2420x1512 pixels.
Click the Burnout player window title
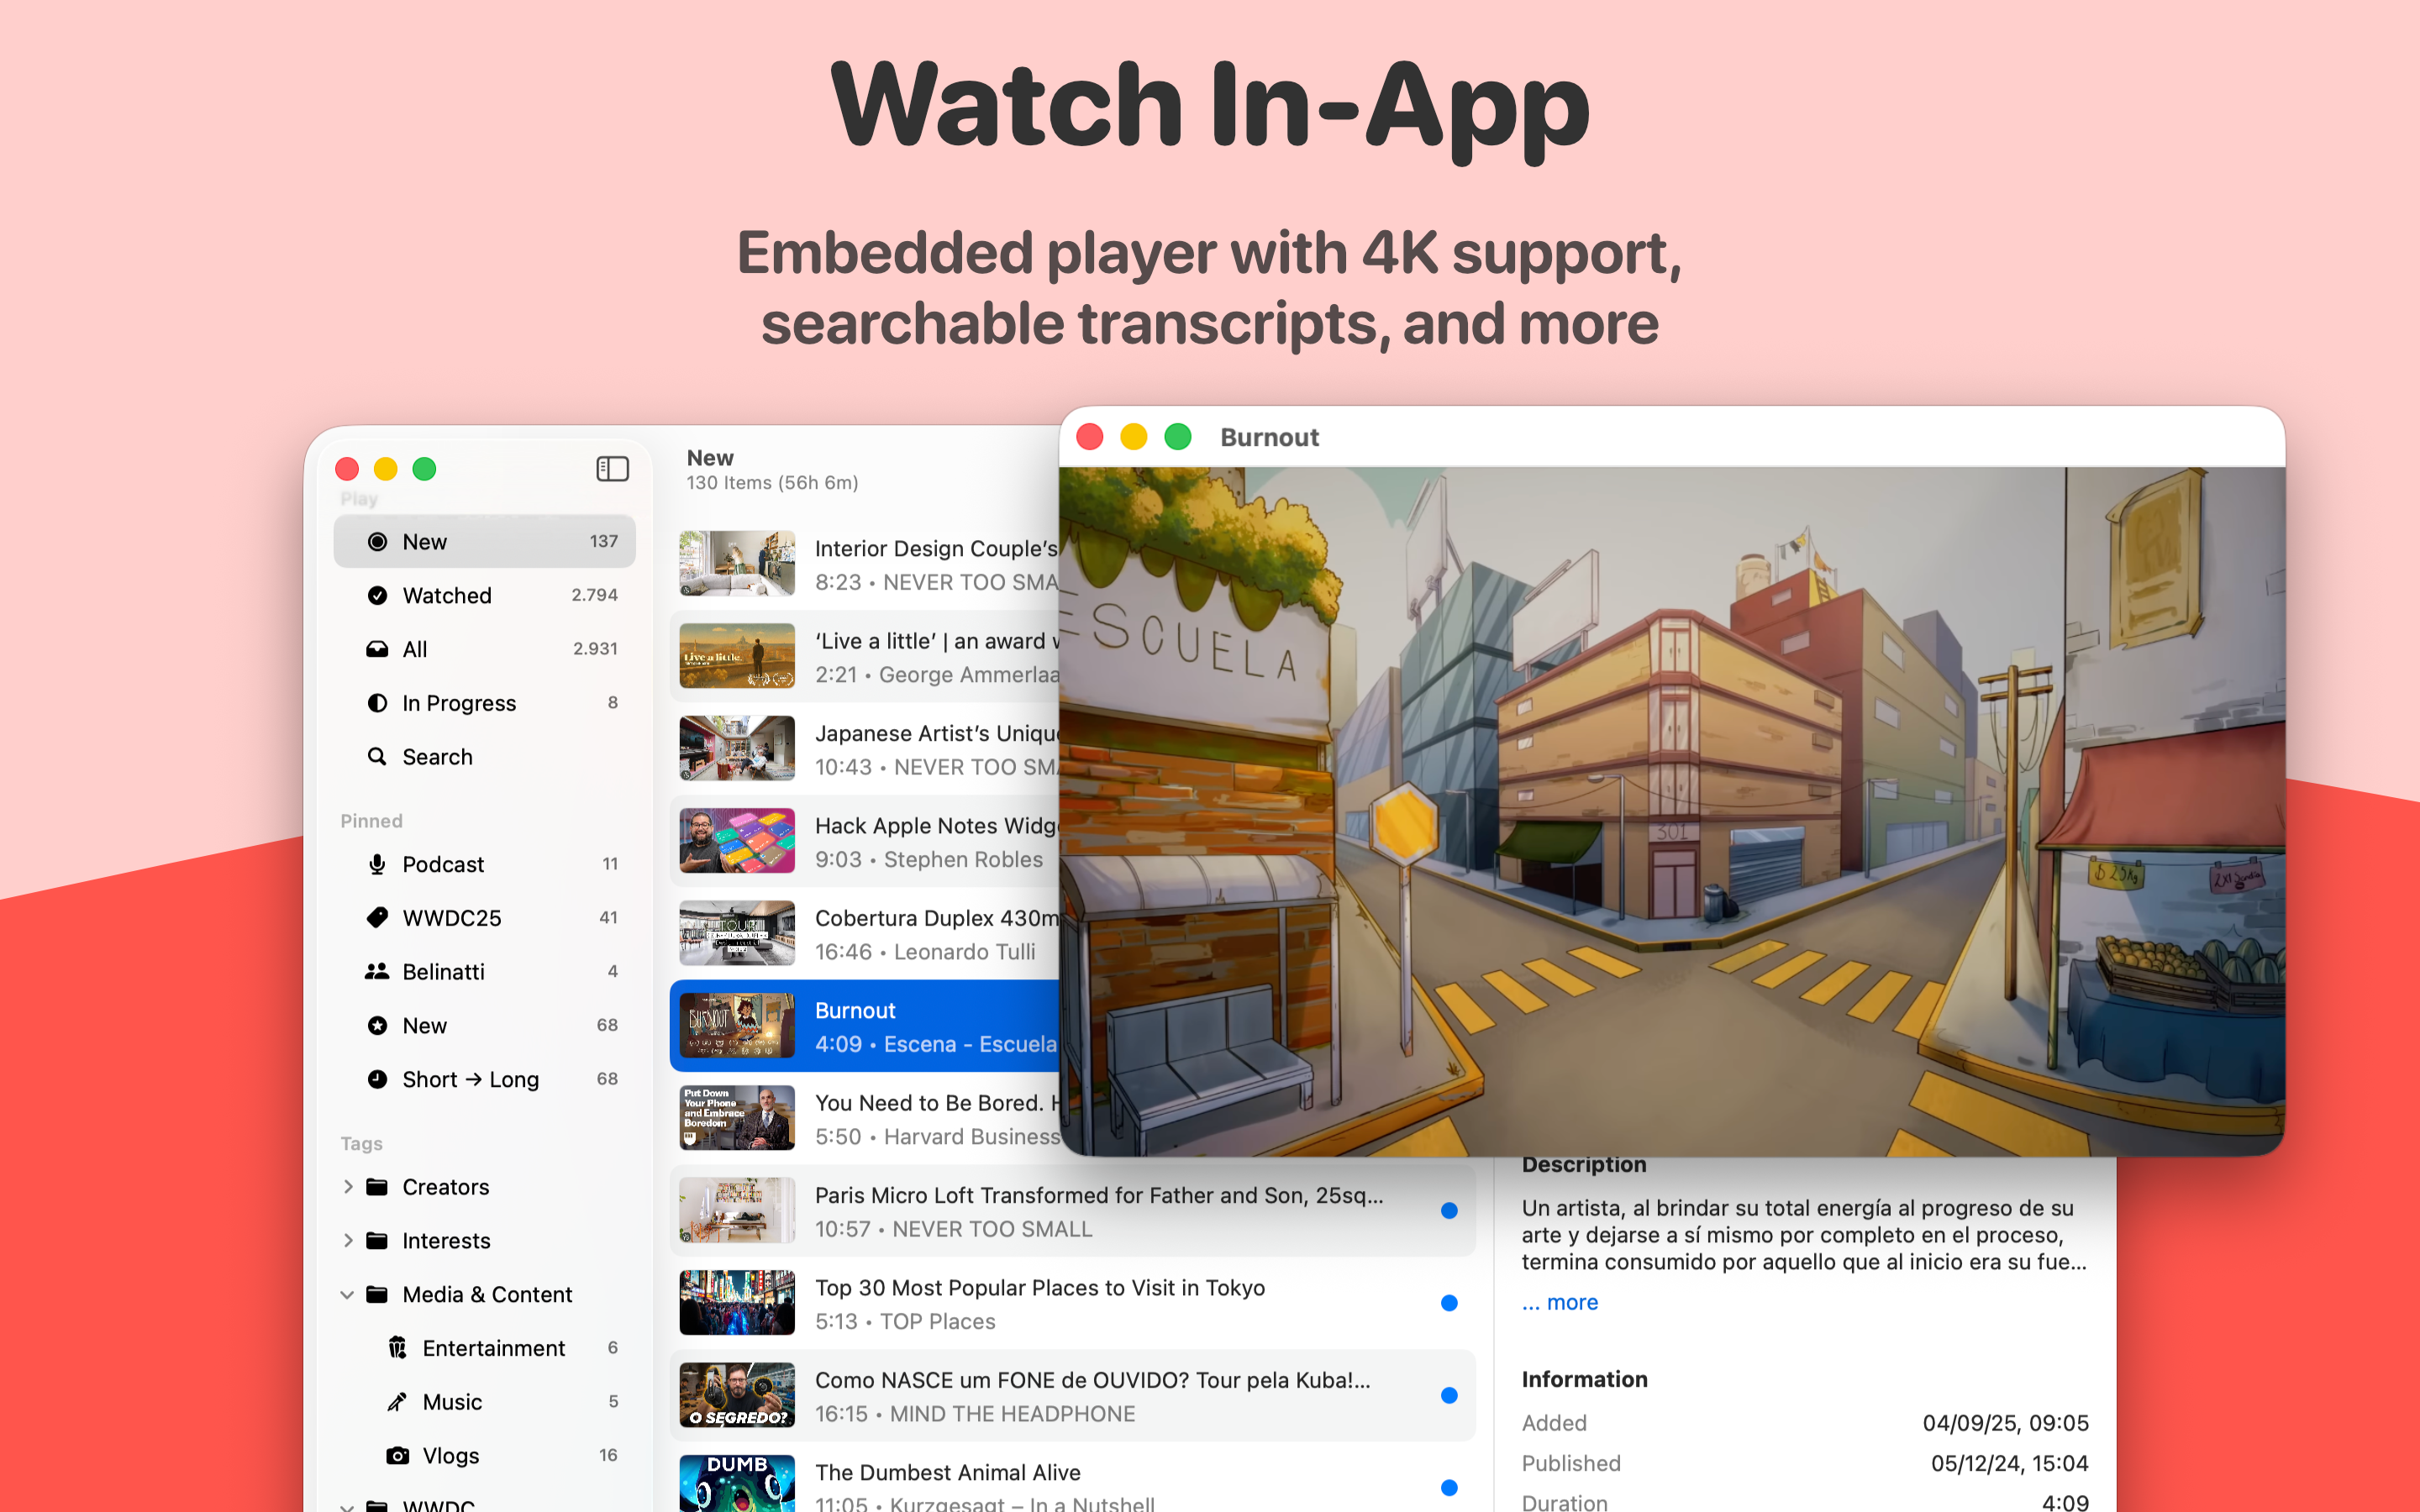coord(1269,437)
